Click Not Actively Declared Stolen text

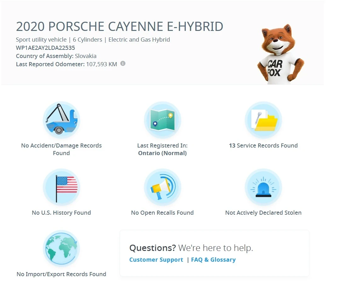coord(263,212)
